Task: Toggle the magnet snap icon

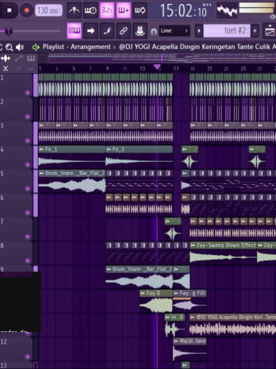Action: [154, 31]
